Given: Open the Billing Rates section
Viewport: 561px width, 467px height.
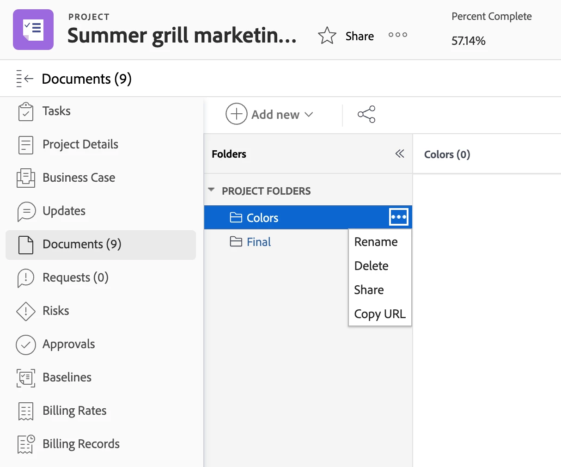Looking at the screenshot, I should pos(74,411).
